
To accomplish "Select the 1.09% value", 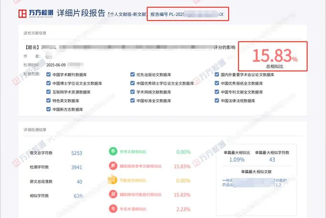I will click(x=237, y=160).
